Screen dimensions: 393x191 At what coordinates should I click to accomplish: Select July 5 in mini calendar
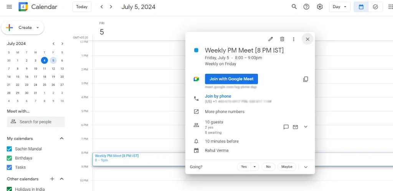(53, 60)
